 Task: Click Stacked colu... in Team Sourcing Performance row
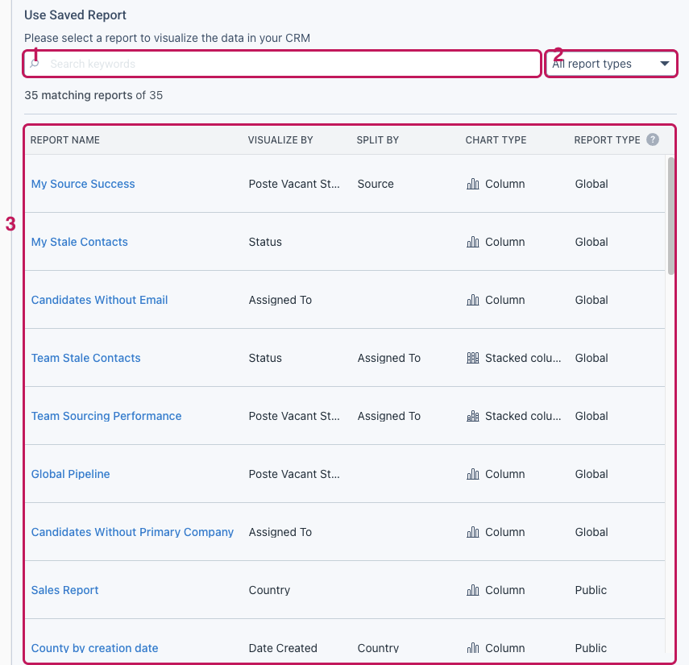click(x=523, y=416)
